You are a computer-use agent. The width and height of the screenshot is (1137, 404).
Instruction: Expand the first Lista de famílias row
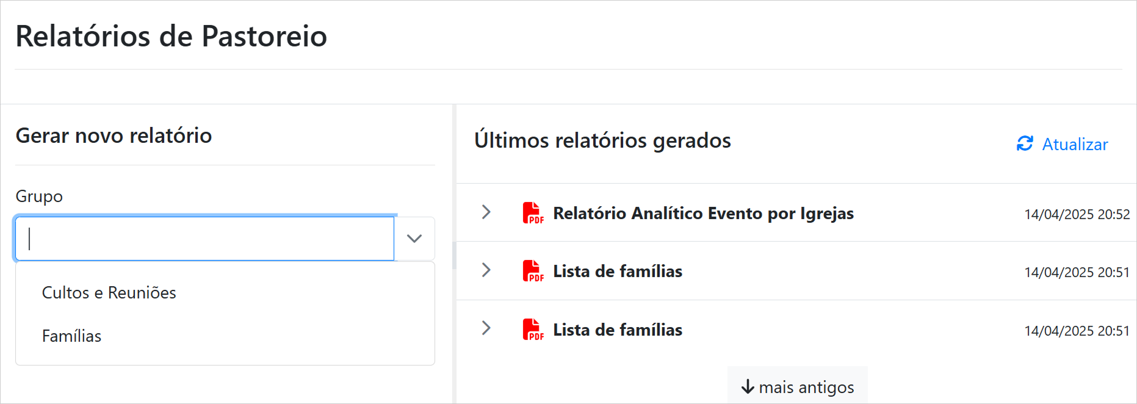click(486, 270)
